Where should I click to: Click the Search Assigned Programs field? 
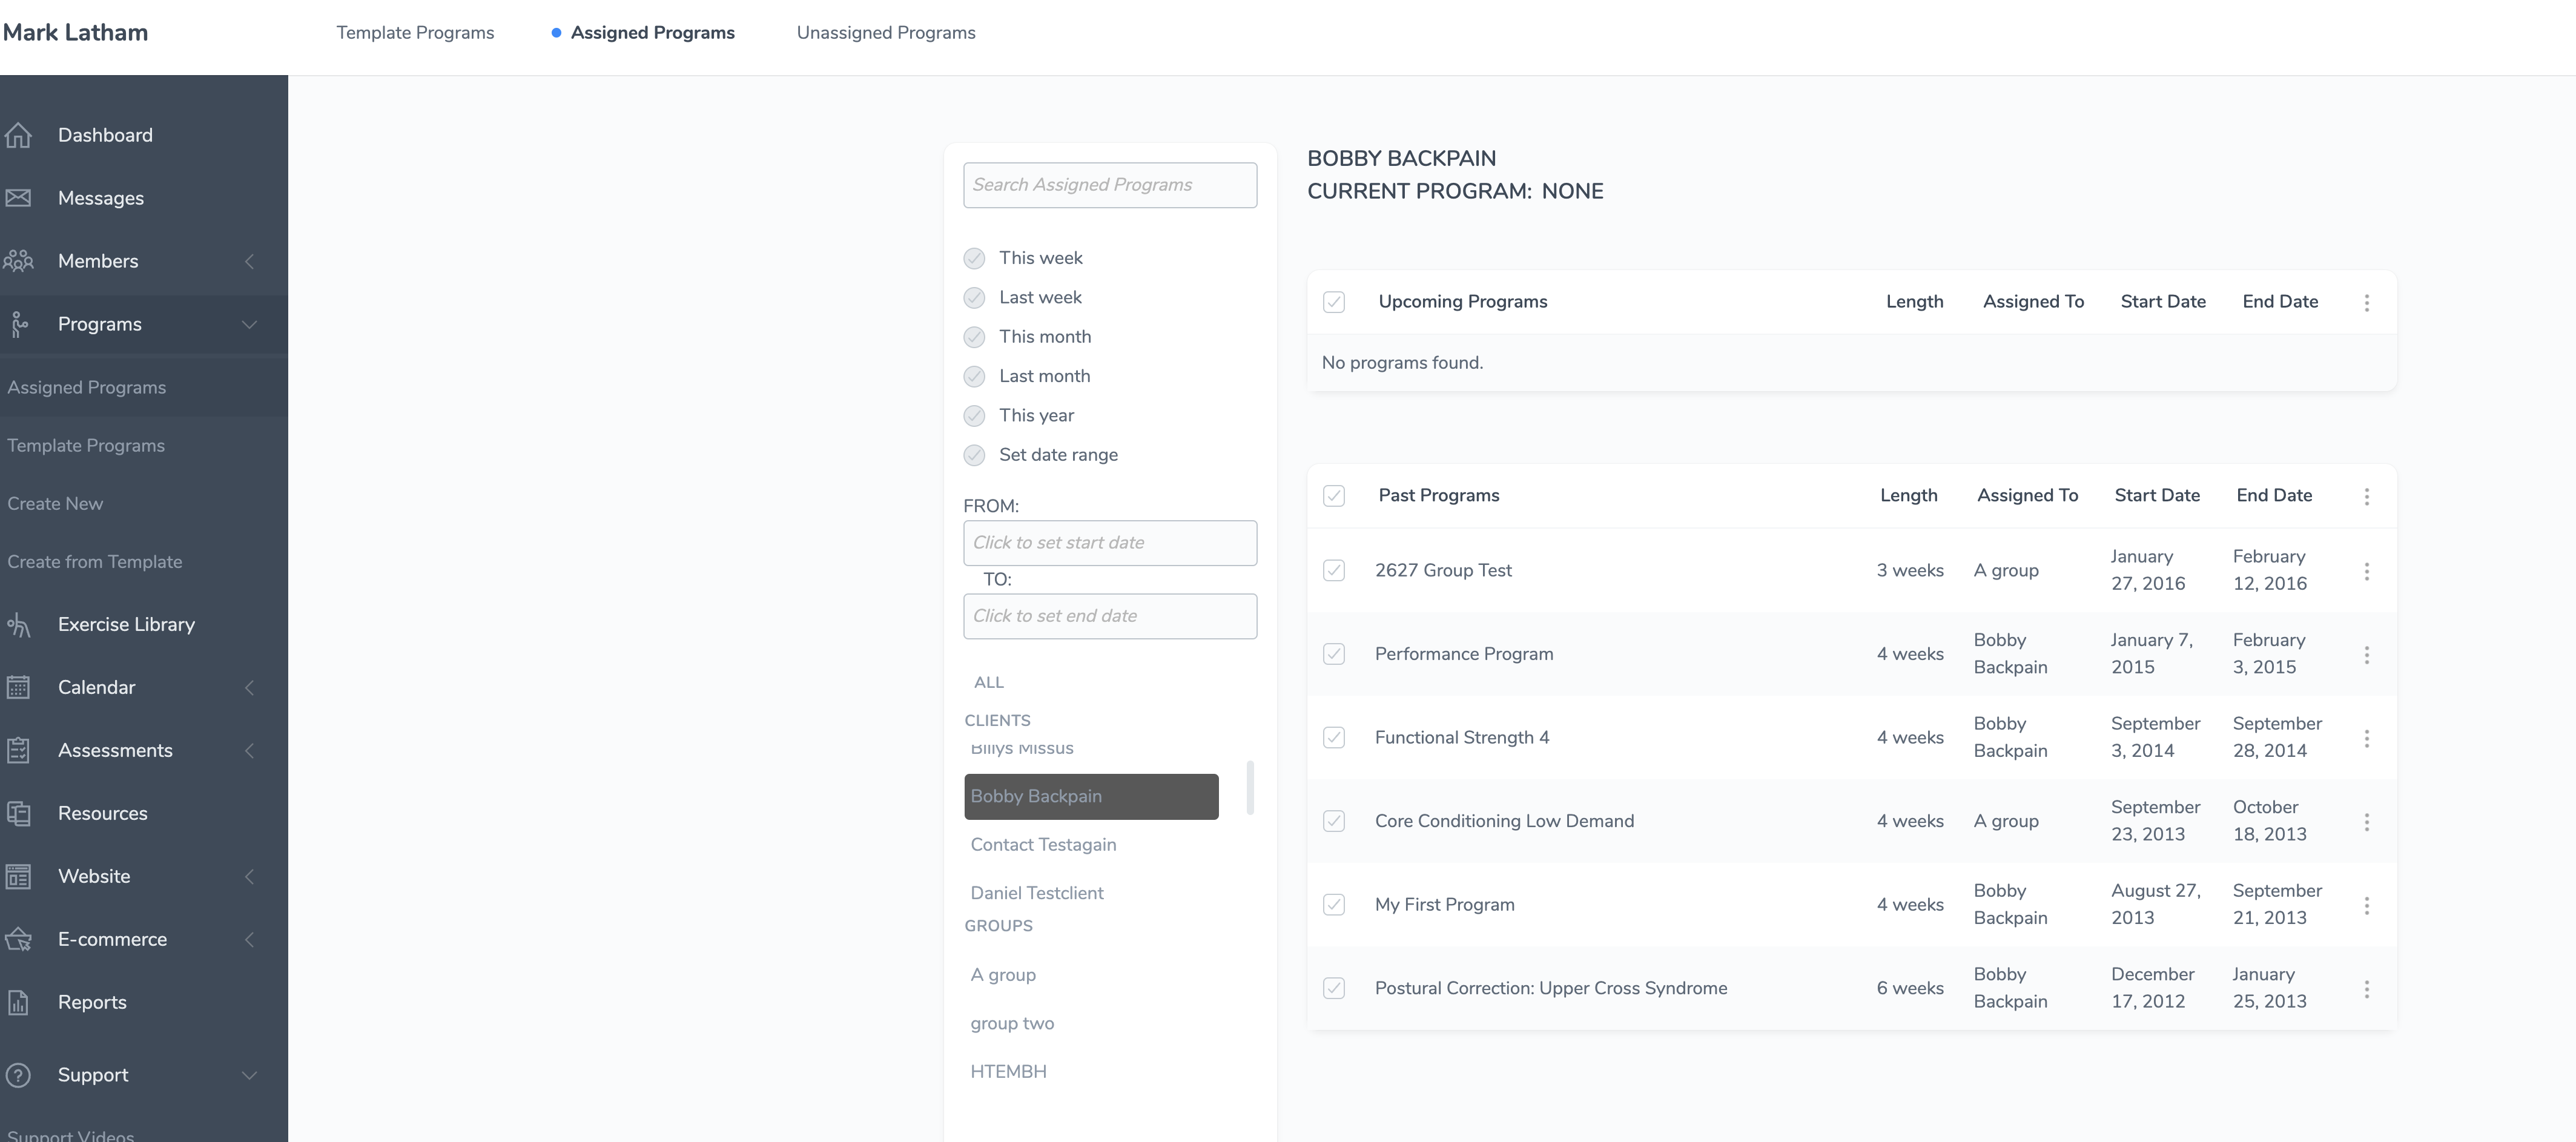pyautogui.click(x=1109, y=185)
